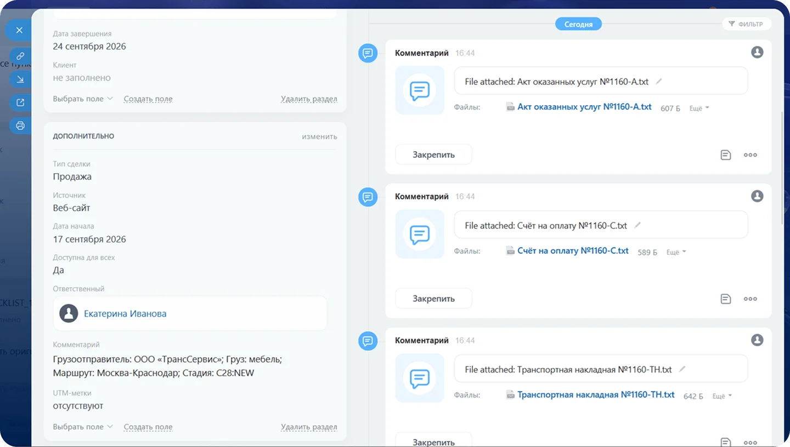790x447 pixels.
Task: Close the deal card with the X button
Action: pos(19,30)
